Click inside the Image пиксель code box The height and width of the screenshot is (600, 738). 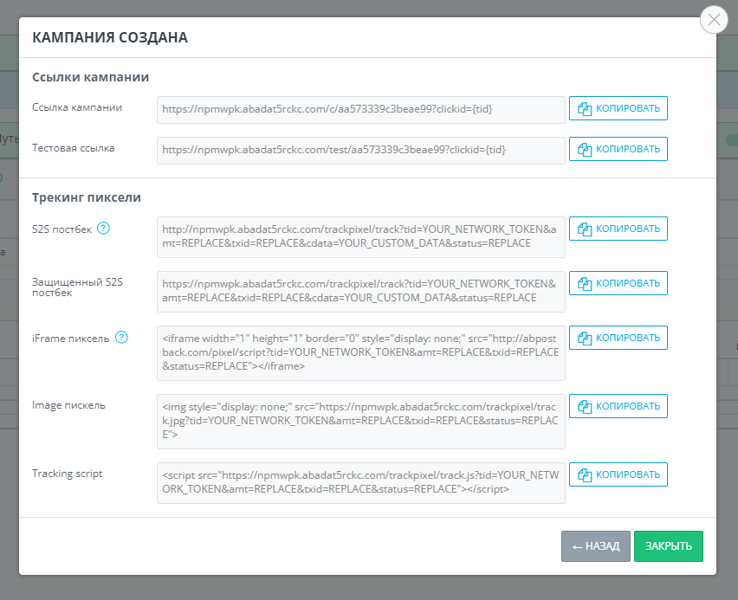360,421
